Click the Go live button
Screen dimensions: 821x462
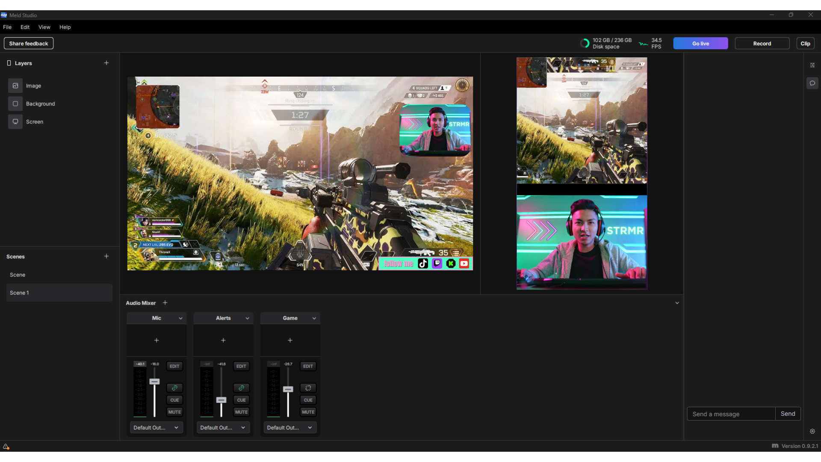coord(700,43)
